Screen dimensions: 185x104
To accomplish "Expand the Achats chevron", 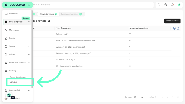I will tap(29, 55).
